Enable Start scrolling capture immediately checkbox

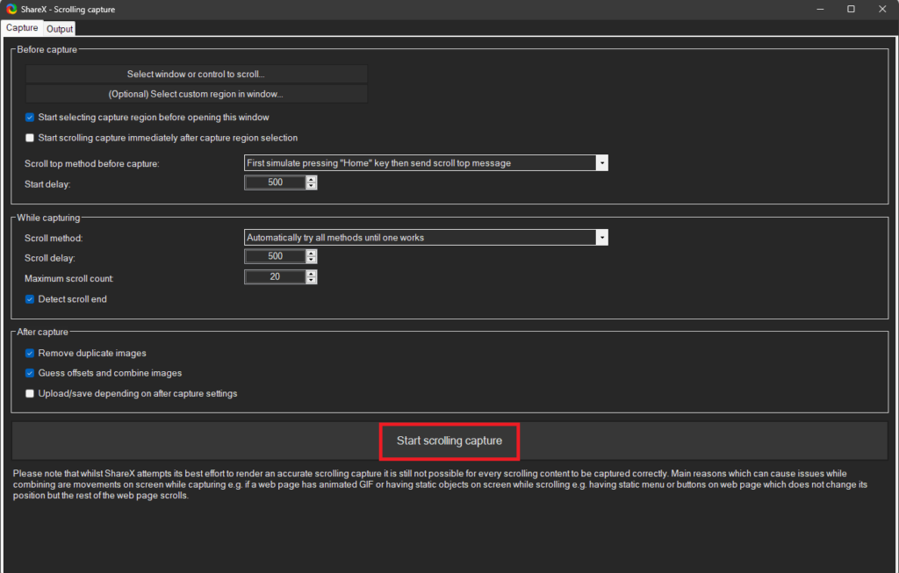pos(30,138)
